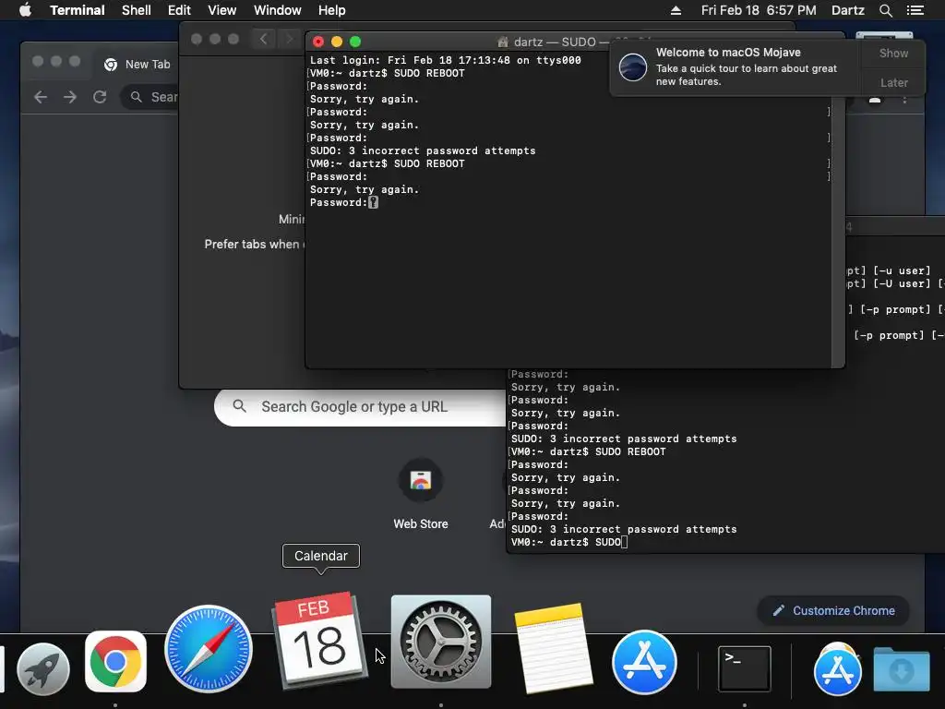Click the Customize Chrome button

tap(833, 611)
